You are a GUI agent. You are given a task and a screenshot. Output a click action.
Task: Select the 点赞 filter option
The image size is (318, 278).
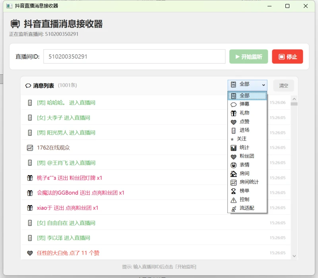(247, 122)
